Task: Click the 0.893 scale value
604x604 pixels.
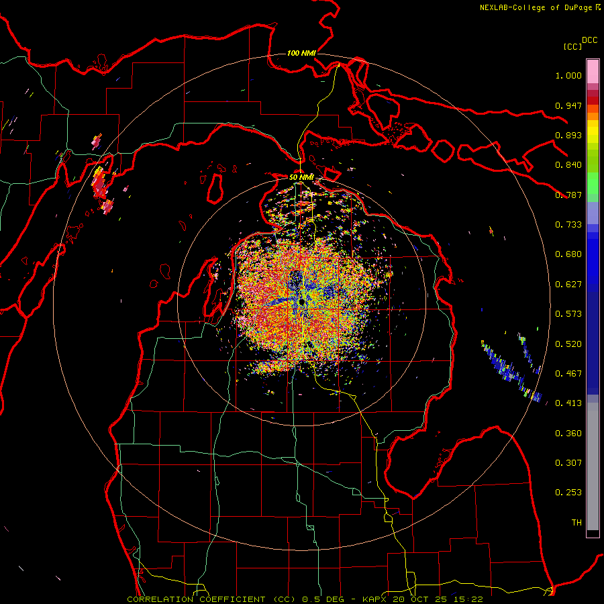Action: pos(568,135)
